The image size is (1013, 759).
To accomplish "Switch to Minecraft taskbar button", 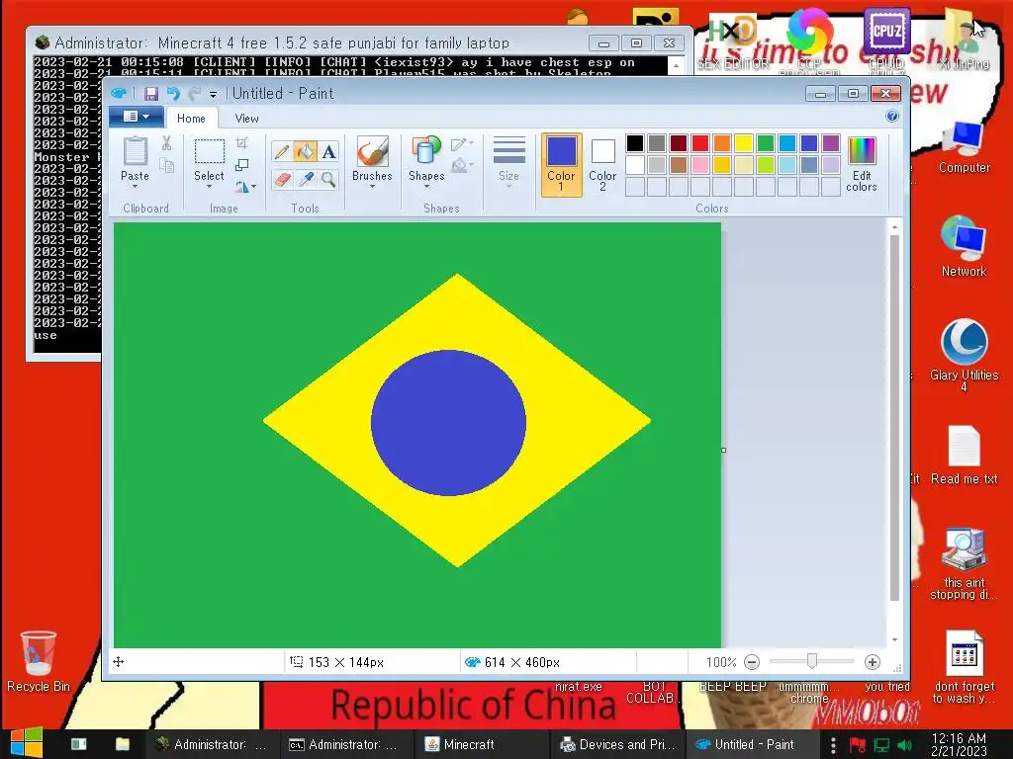I will [x=481, y=744].
